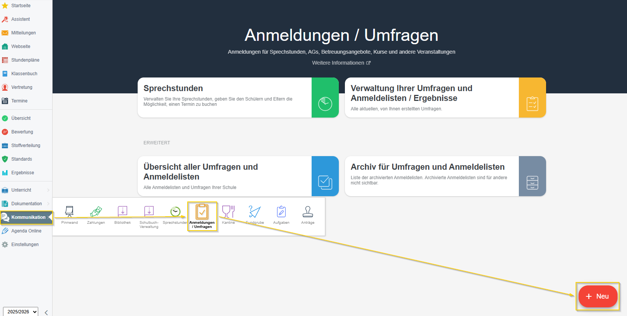The width and height of the screenshot is (627, 316).
Task: Expand the Dokumentation sidebar submenu
Action: click(x=26, y=204)
